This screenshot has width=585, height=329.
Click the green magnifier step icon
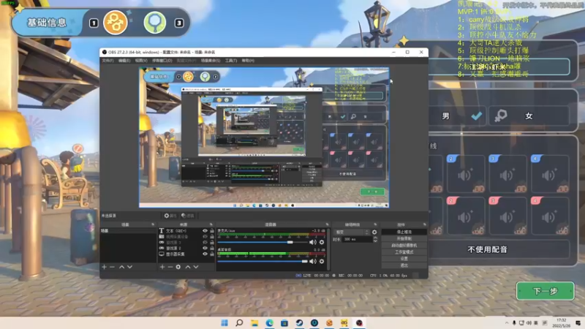tap(155, 23)
